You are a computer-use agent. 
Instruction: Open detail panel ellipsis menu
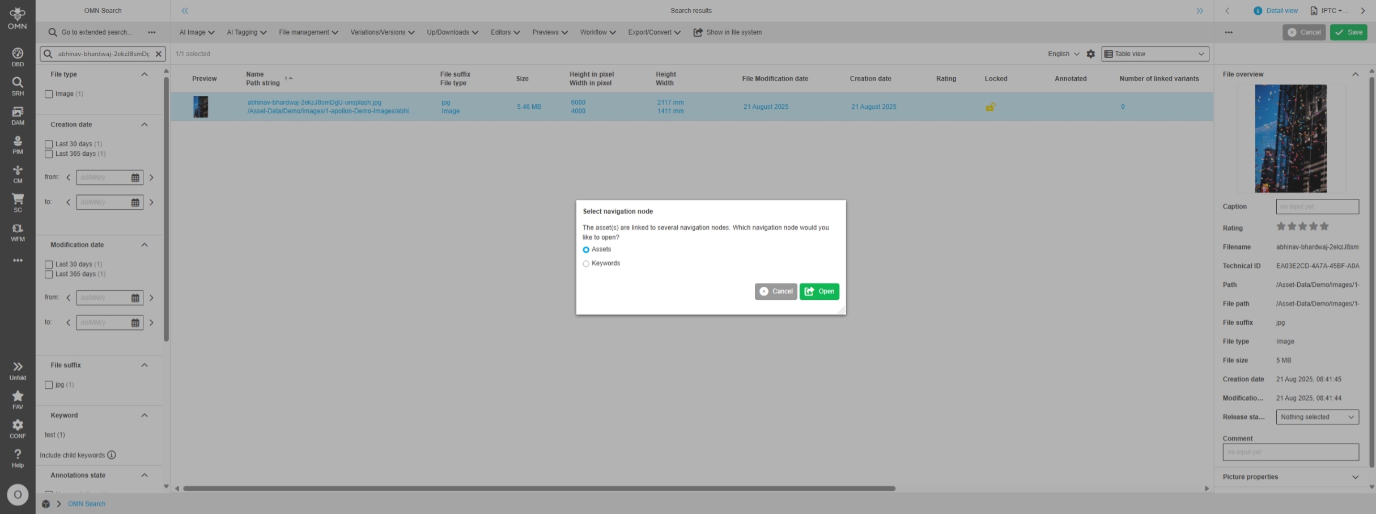point(1228,32)
